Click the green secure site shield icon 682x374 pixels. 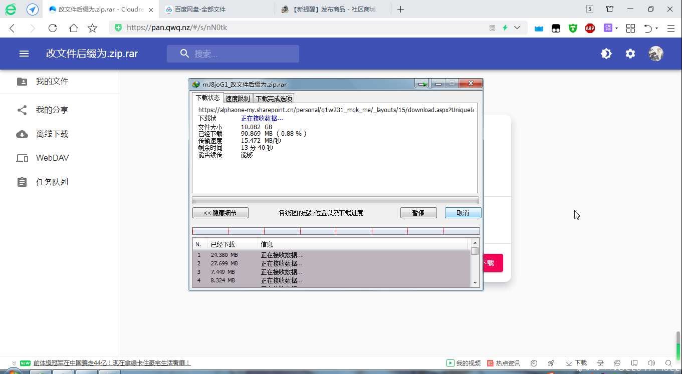point(118,28)
